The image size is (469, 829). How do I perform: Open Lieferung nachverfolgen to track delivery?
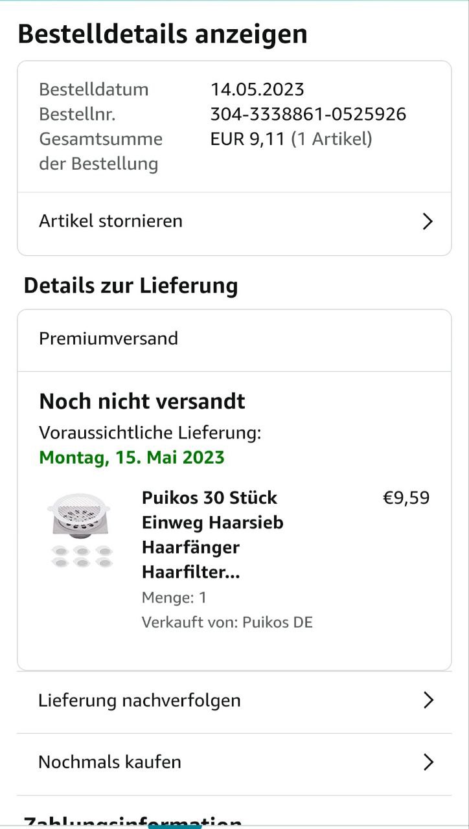pos(139,700)
